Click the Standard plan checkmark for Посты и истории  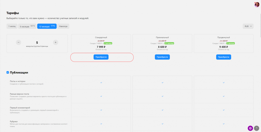click(x=101, y=83)
